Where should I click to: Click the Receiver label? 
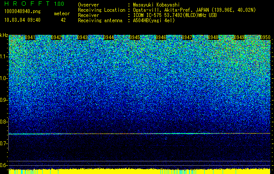tap(88, 15)
